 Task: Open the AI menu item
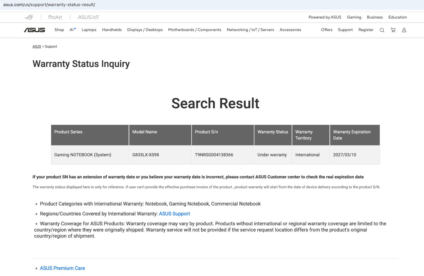coord(73,30)
